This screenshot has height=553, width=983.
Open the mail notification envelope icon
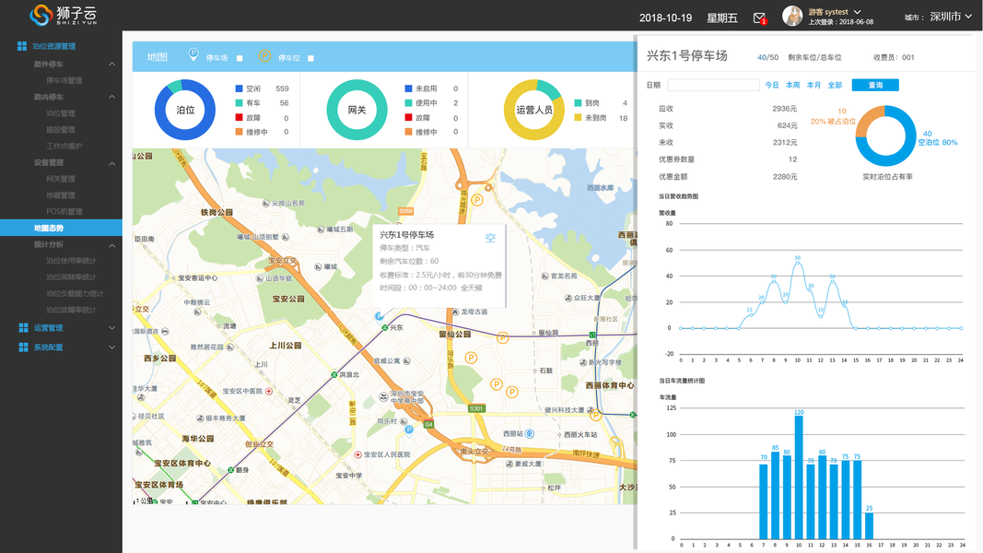pyautogui.click(x=759, y=18)
